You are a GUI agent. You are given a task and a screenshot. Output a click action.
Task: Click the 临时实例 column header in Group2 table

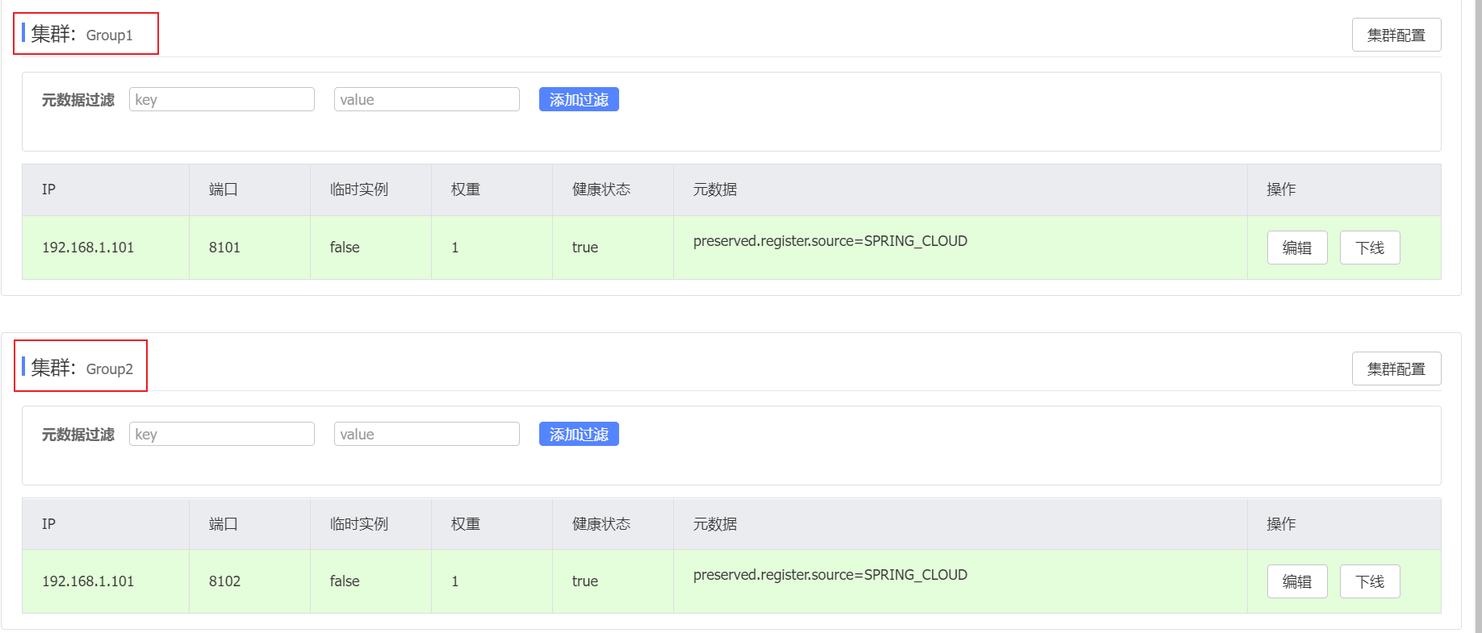[x=359, y=524]
